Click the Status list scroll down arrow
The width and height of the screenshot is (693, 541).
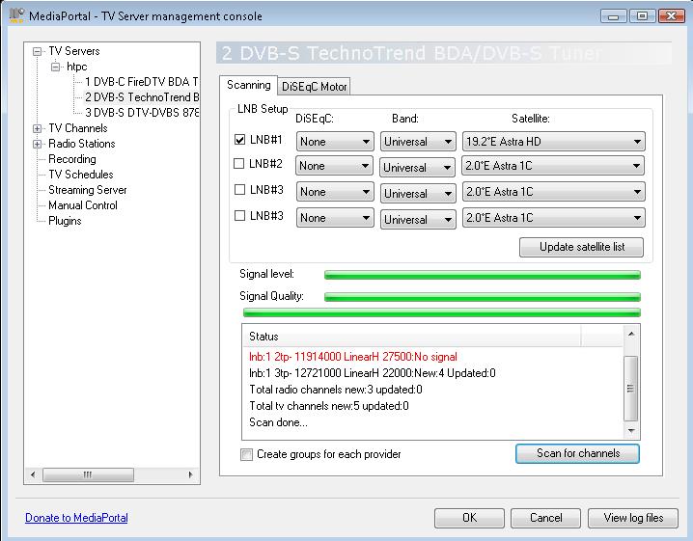pyautogui.click(x=631, y=431)
